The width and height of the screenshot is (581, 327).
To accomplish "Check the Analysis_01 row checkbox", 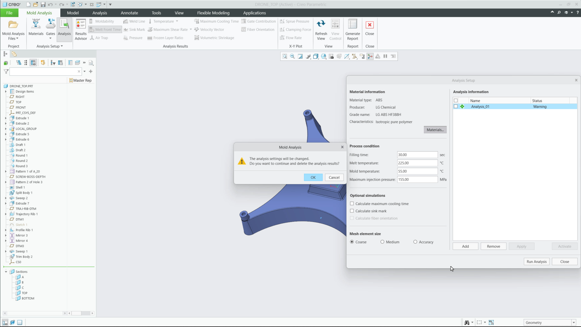I will [456, 107].
